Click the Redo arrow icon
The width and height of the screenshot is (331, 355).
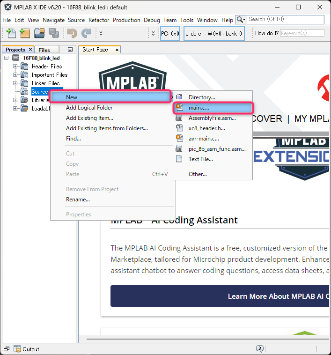(87, 33)
